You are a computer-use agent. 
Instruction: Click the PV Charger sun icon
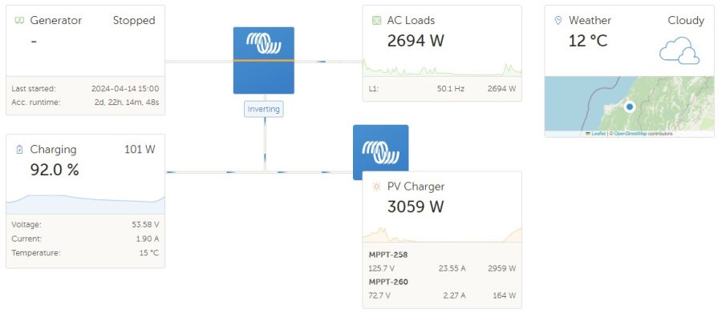coord(376,187)
